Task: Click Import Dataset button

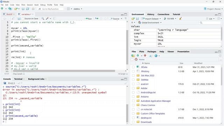Action: [x=150, y=19]
